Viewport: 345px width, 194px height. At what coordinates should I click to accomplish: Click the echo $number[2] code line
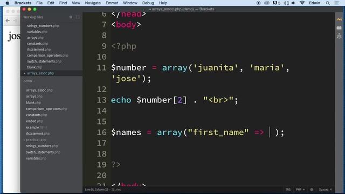click(x=175, y=100)
